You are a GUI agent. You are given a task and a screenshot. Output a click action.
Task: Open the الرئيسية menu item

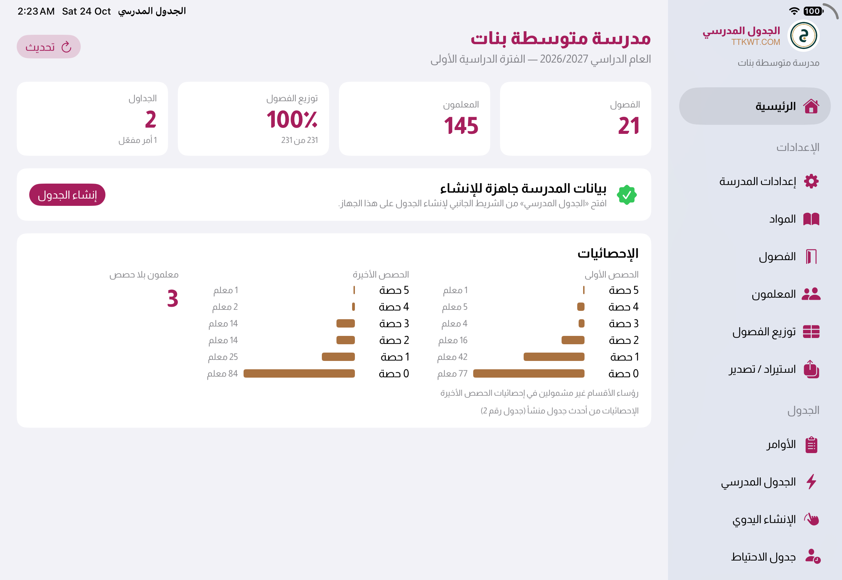(x=755, y=106)
